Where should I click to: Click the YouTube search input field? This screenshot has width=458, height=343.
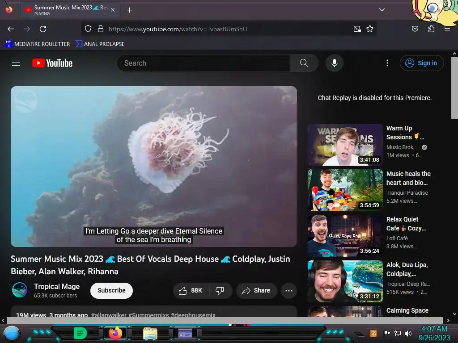tap(204, 63)
